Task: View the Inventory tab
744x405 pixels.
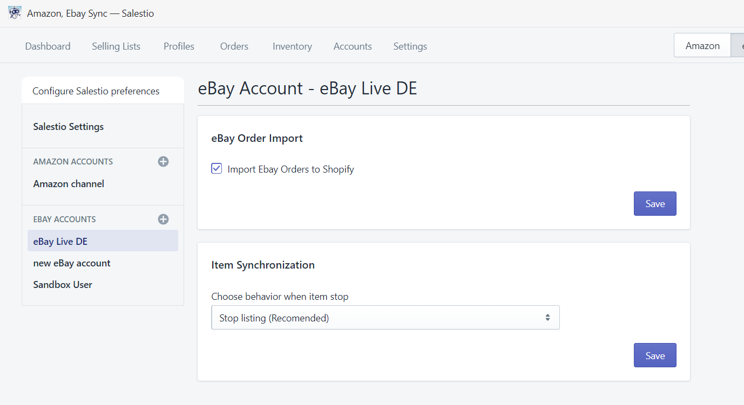Action: (292, 46)
